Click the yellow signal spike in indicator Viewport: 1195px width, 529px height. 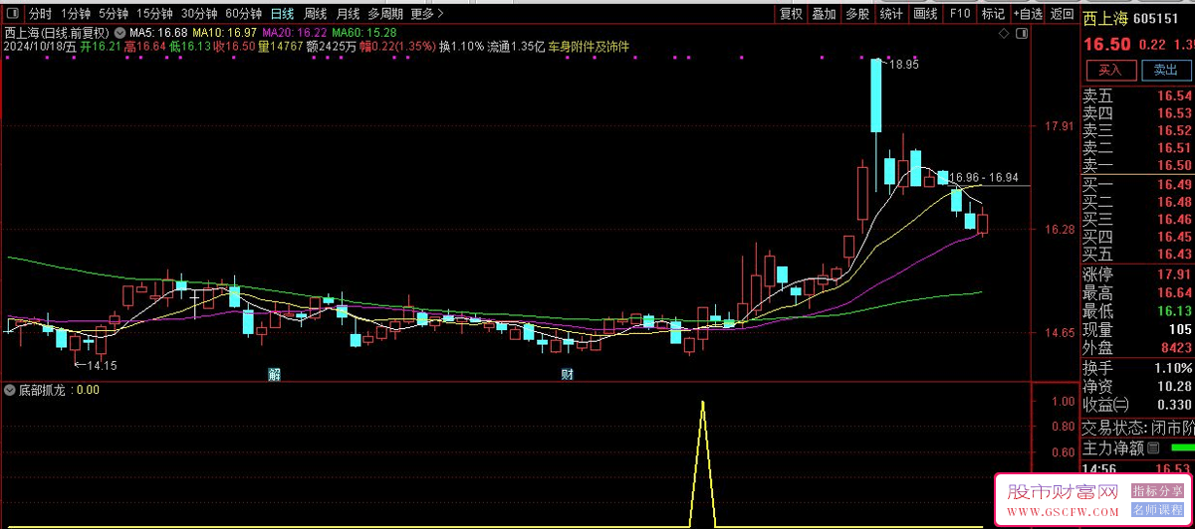tap(703, 462)
